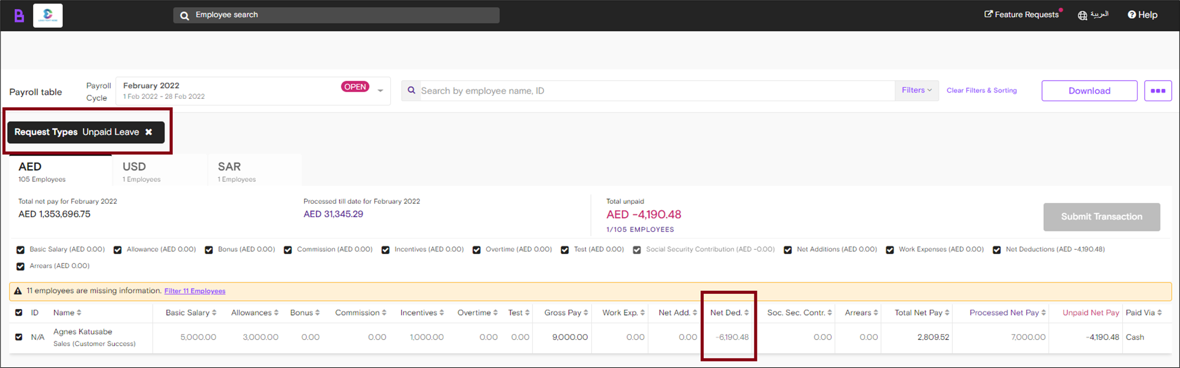This screenshot has height=368, width=1180.
Task: Sort table by Paid Via column
Action: (1143, 313)
